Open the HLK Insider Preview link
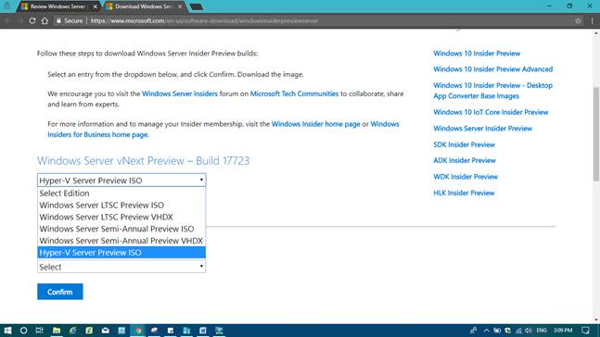This screenshot has width=600, height=337. click(464, 193)
